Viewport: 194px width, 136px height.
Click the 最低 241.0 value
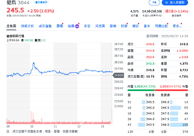tap(150, 64)
